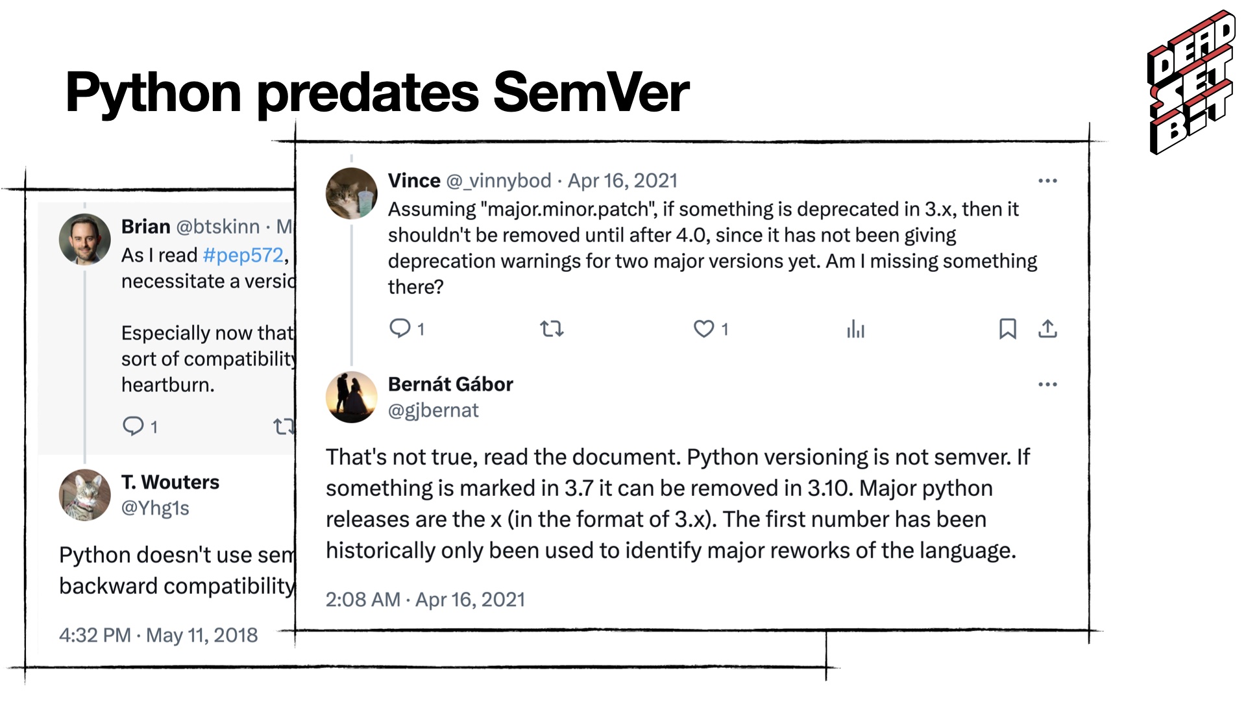Open the @gjbernat profile handle
This screenshot has height=701, width=1246.
pos(433,410)
